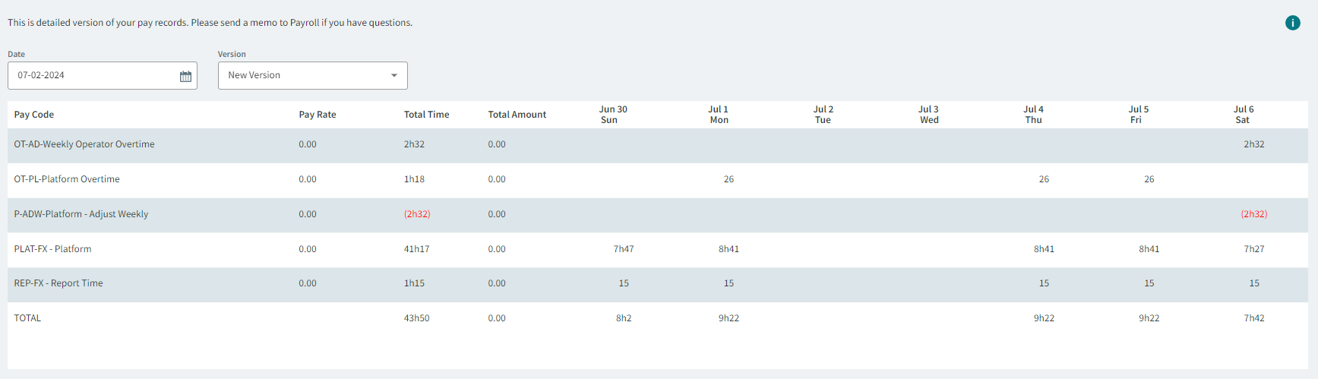Click the 43h50 total time value
1318x379 pixels.
tap(416, 318)
